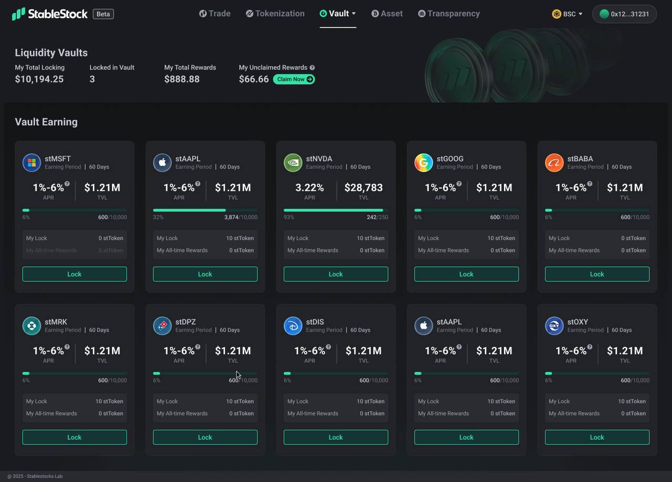The image size is (672, 482).
Task: Click the Domino's icon on stDPZ card
Action: click(162, 326)
